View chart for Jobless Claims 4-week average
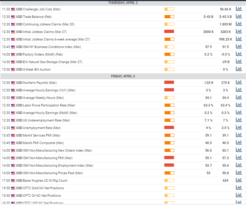246x205 pixels. pyautogui.click(x=238, y=39)
